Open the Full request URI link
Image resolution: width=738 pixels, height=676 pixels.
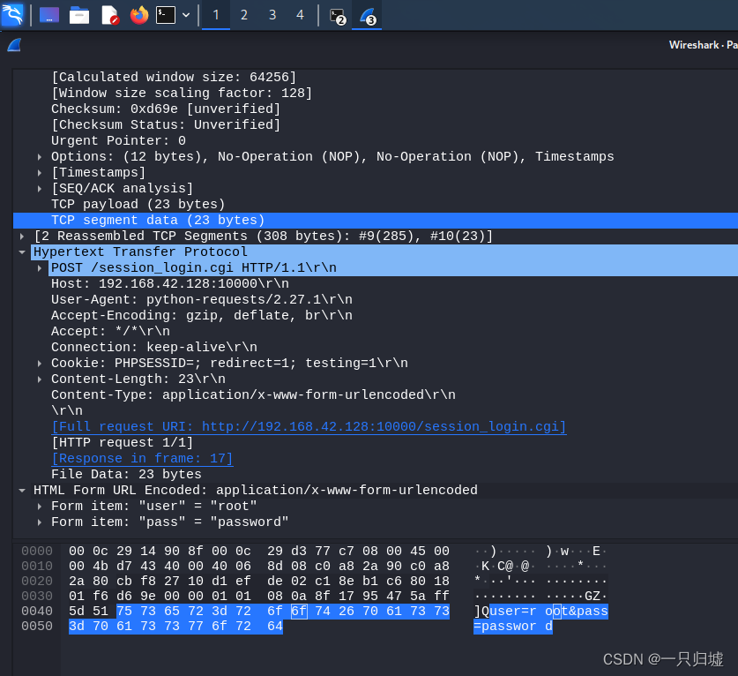309,426
